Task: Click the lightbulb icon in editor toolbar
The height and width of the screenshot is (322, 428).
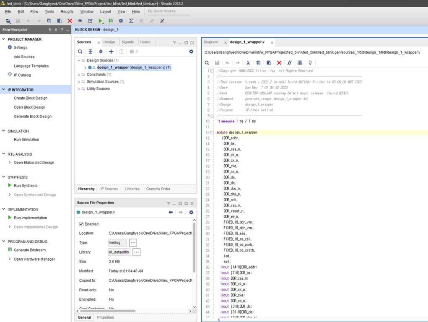Action: [310, 63]
